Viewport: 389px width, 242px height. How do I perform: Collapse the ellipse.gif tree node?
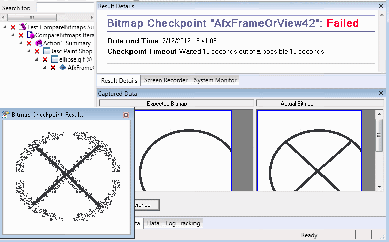tap(37, 59)
